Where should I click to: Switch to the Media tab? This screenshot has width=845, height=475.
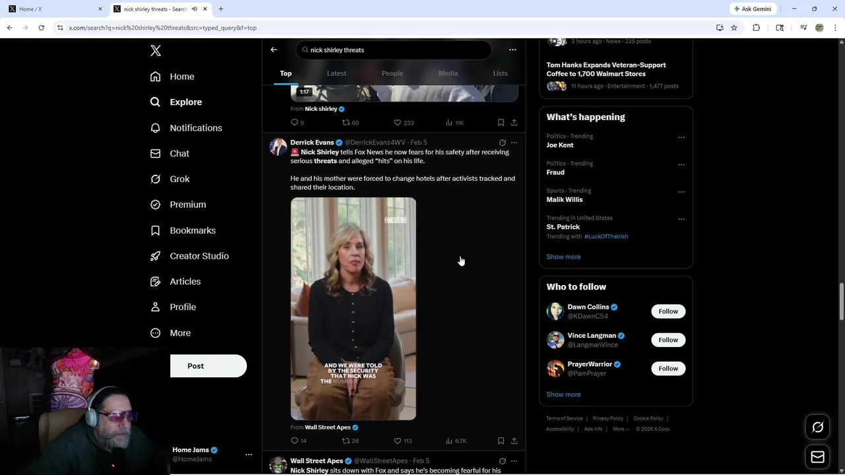pos(448,73)
